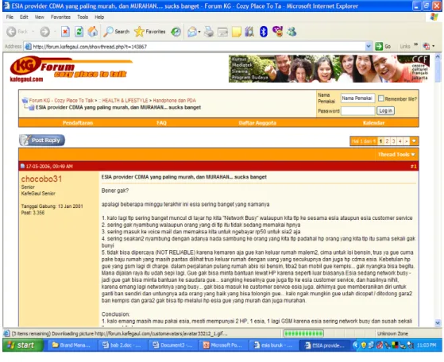
Task: Open the FAQ navigation link
Action: pos(161,123)
